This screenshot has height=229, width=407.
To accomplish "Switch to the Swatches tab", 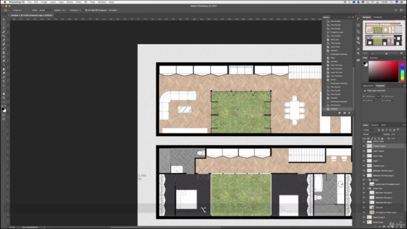I will pyautogui.click(x=373, y=58).
